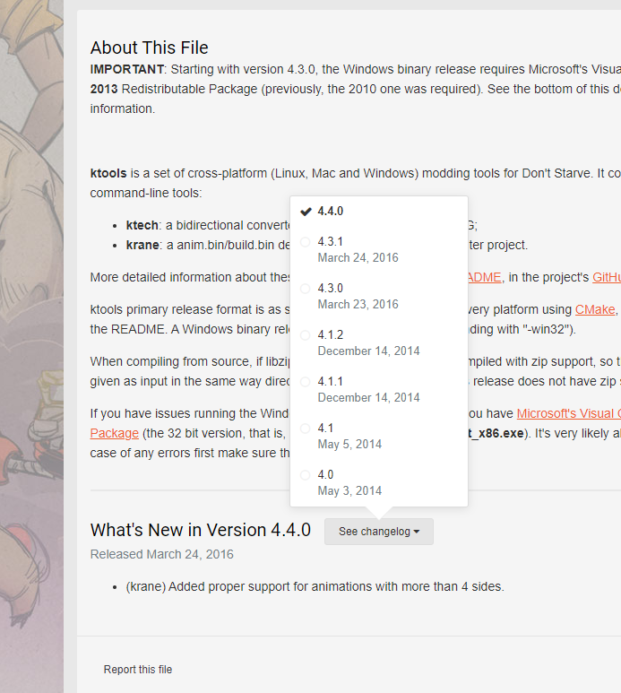Screen dimensions: 621x693
Task: Pick the radio circle next to 4.1.1
Action: (306, 382)
